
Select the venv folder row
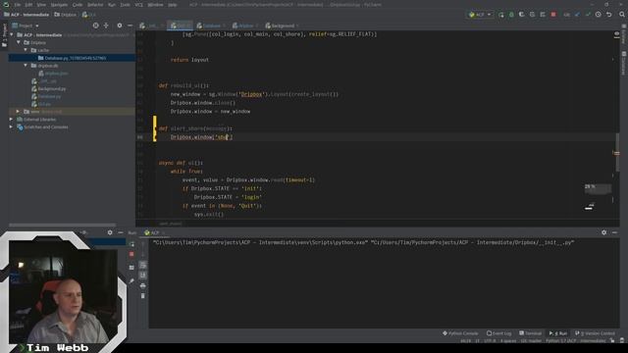click(x=72, y=111)
